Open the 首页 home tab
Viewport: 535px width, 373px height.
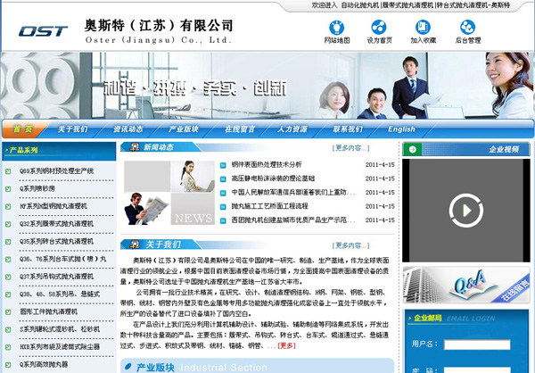tap(24, 128)
